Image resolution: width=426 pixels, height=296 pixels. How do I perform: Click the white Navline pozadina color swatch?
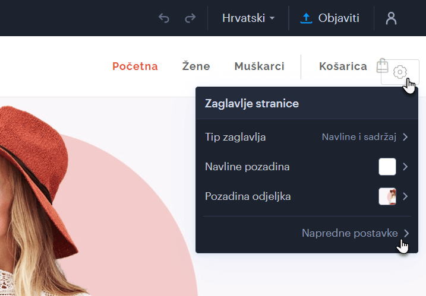point(387,167)
